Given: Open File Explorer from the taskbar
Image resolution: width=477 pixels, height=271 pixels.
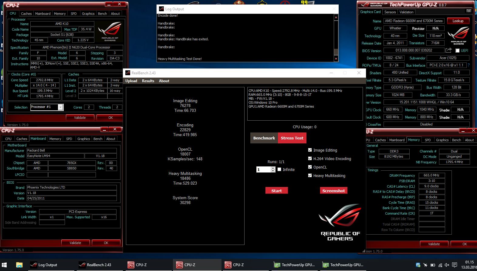Looking at the screenshot, I should tap(19, 265).
